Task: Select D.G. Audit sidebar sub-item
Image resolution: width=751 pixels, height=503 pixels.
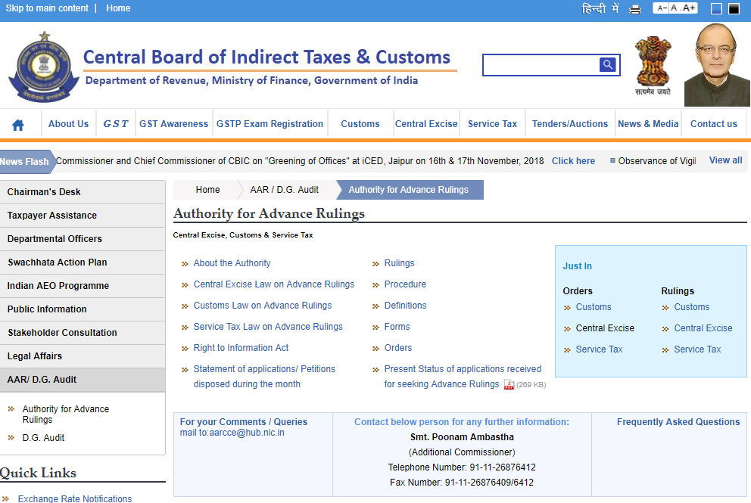Action: point(43,438)
